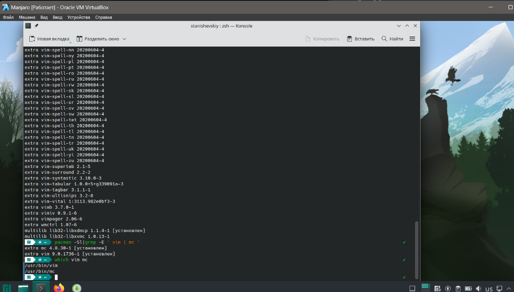Click line 'extra vim-spell-nn 20200604-4'

(x=64, y=50)
